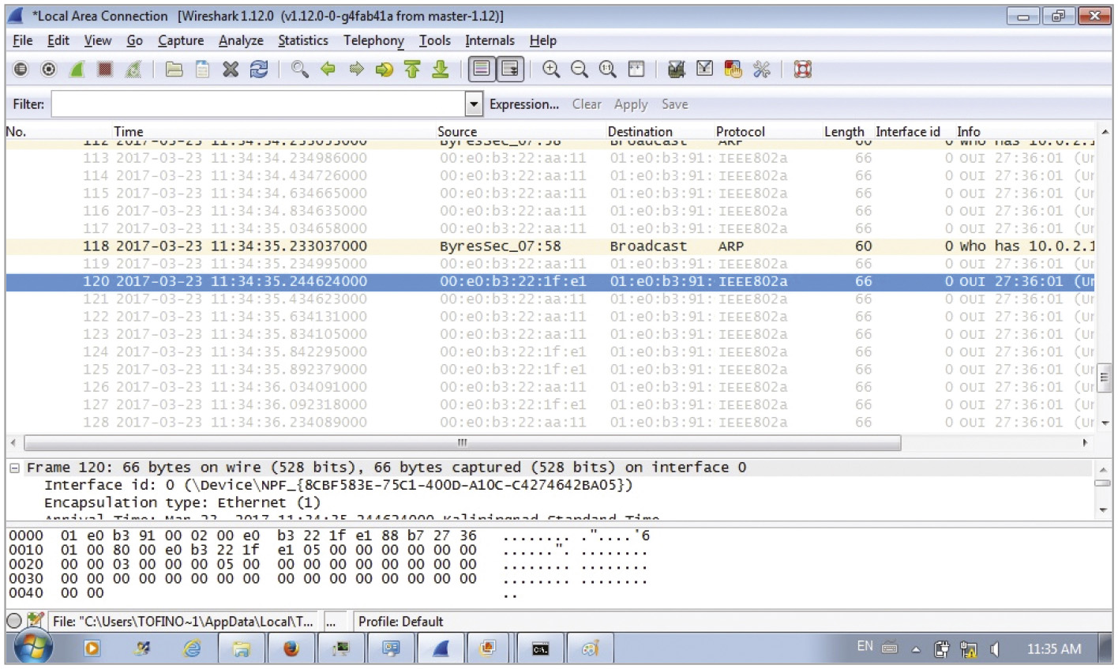Save this capture file icon

point(202,70)
